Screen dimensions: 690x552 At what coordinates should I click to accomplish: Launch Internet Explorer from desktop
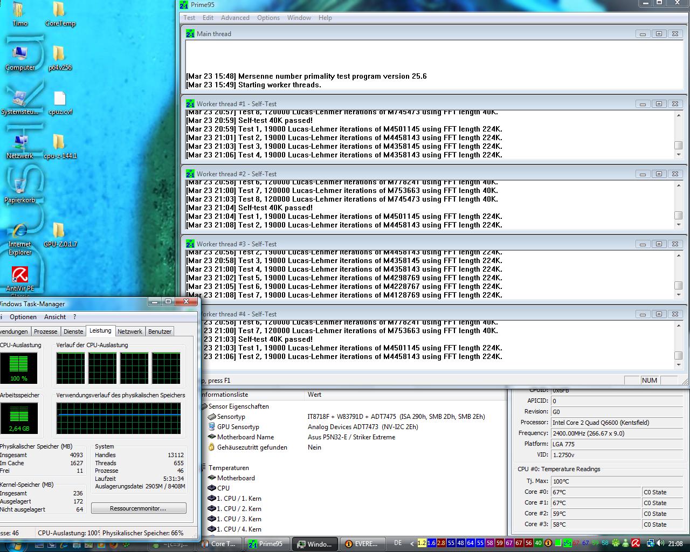[x=20, y=239]
